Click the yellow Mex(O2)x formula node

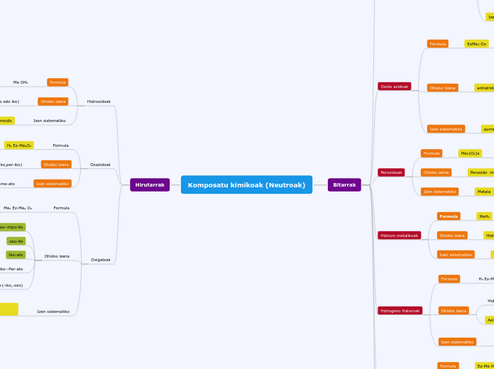[470, 153]
